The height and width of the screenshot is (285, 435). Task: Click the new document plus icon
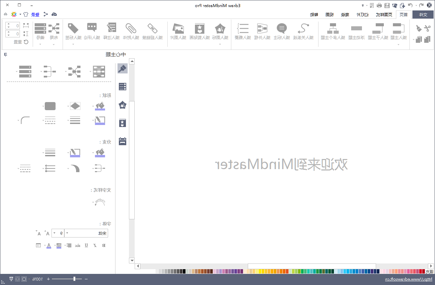(402, 5)
